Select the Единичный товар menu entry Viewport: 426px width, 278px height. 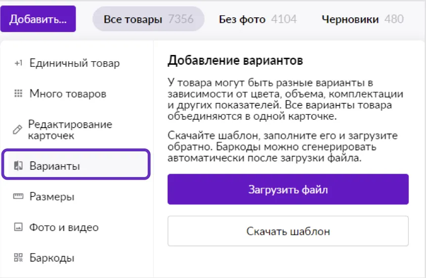[x=74, y=63]
